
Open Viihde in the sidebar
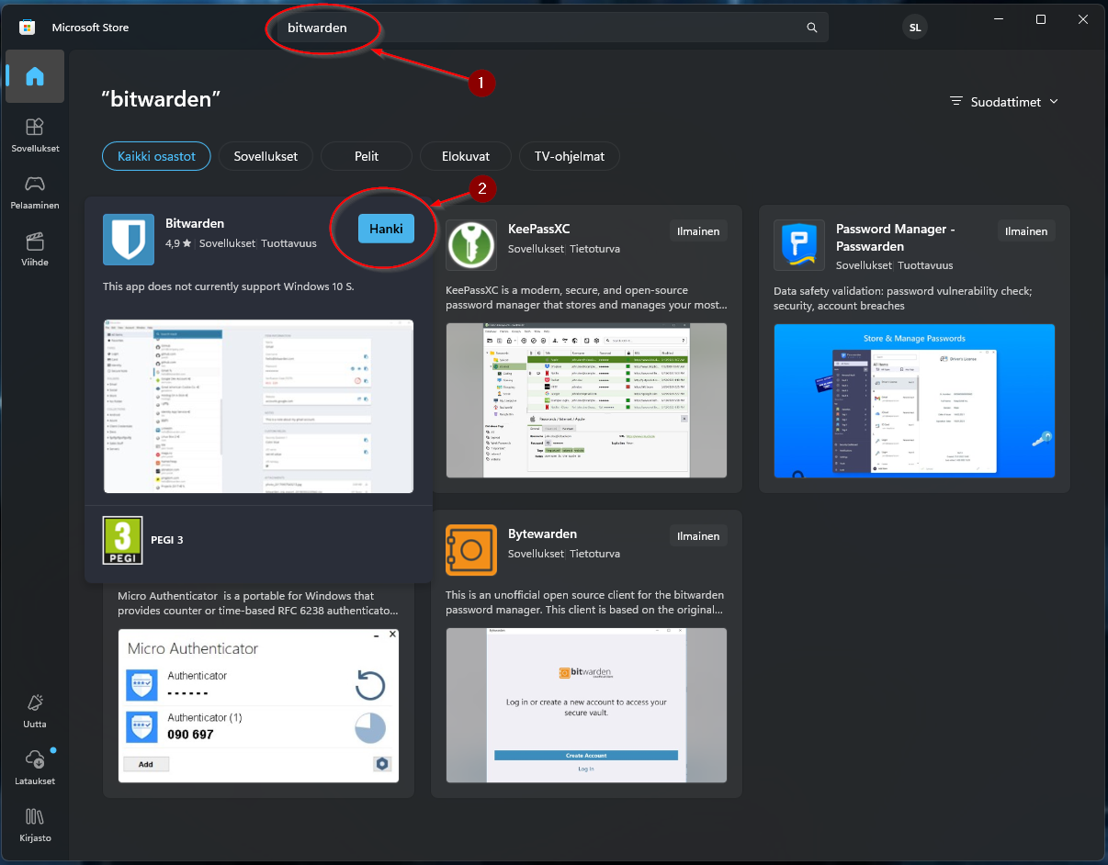click(35, 248)
